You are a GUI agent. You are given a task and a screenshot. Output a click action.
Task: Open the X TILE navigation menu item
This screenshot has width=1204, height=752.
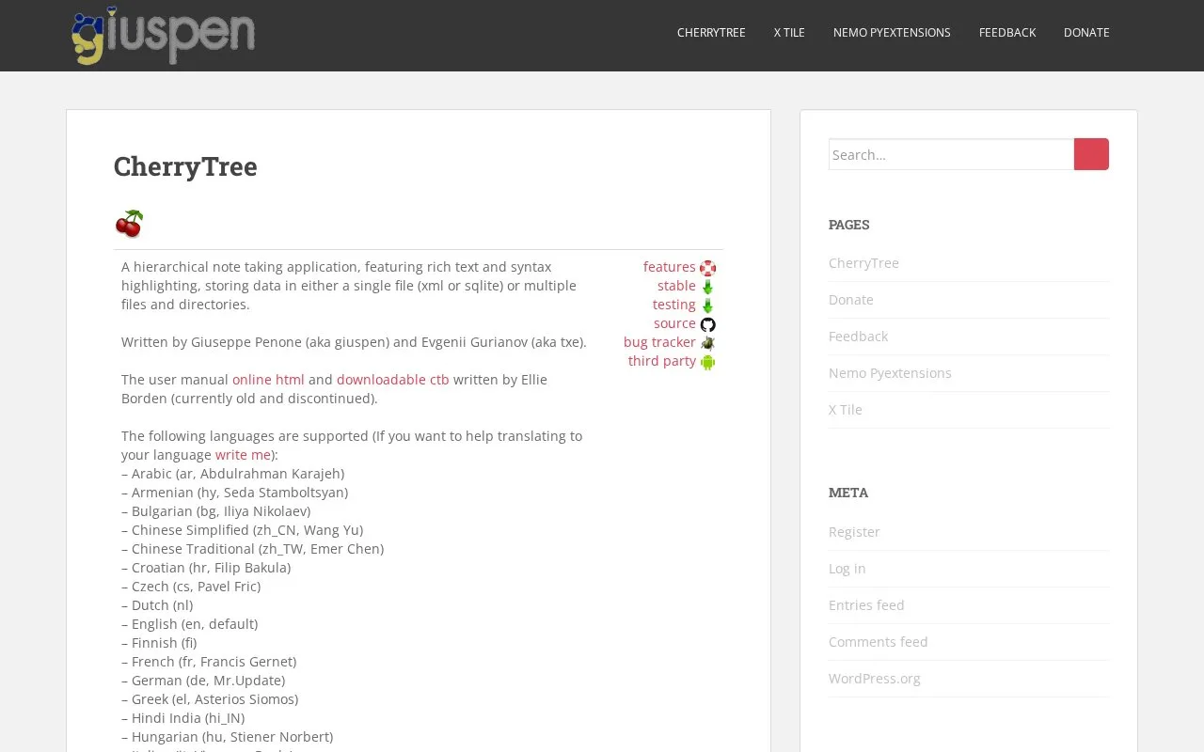tap(789, 33)
